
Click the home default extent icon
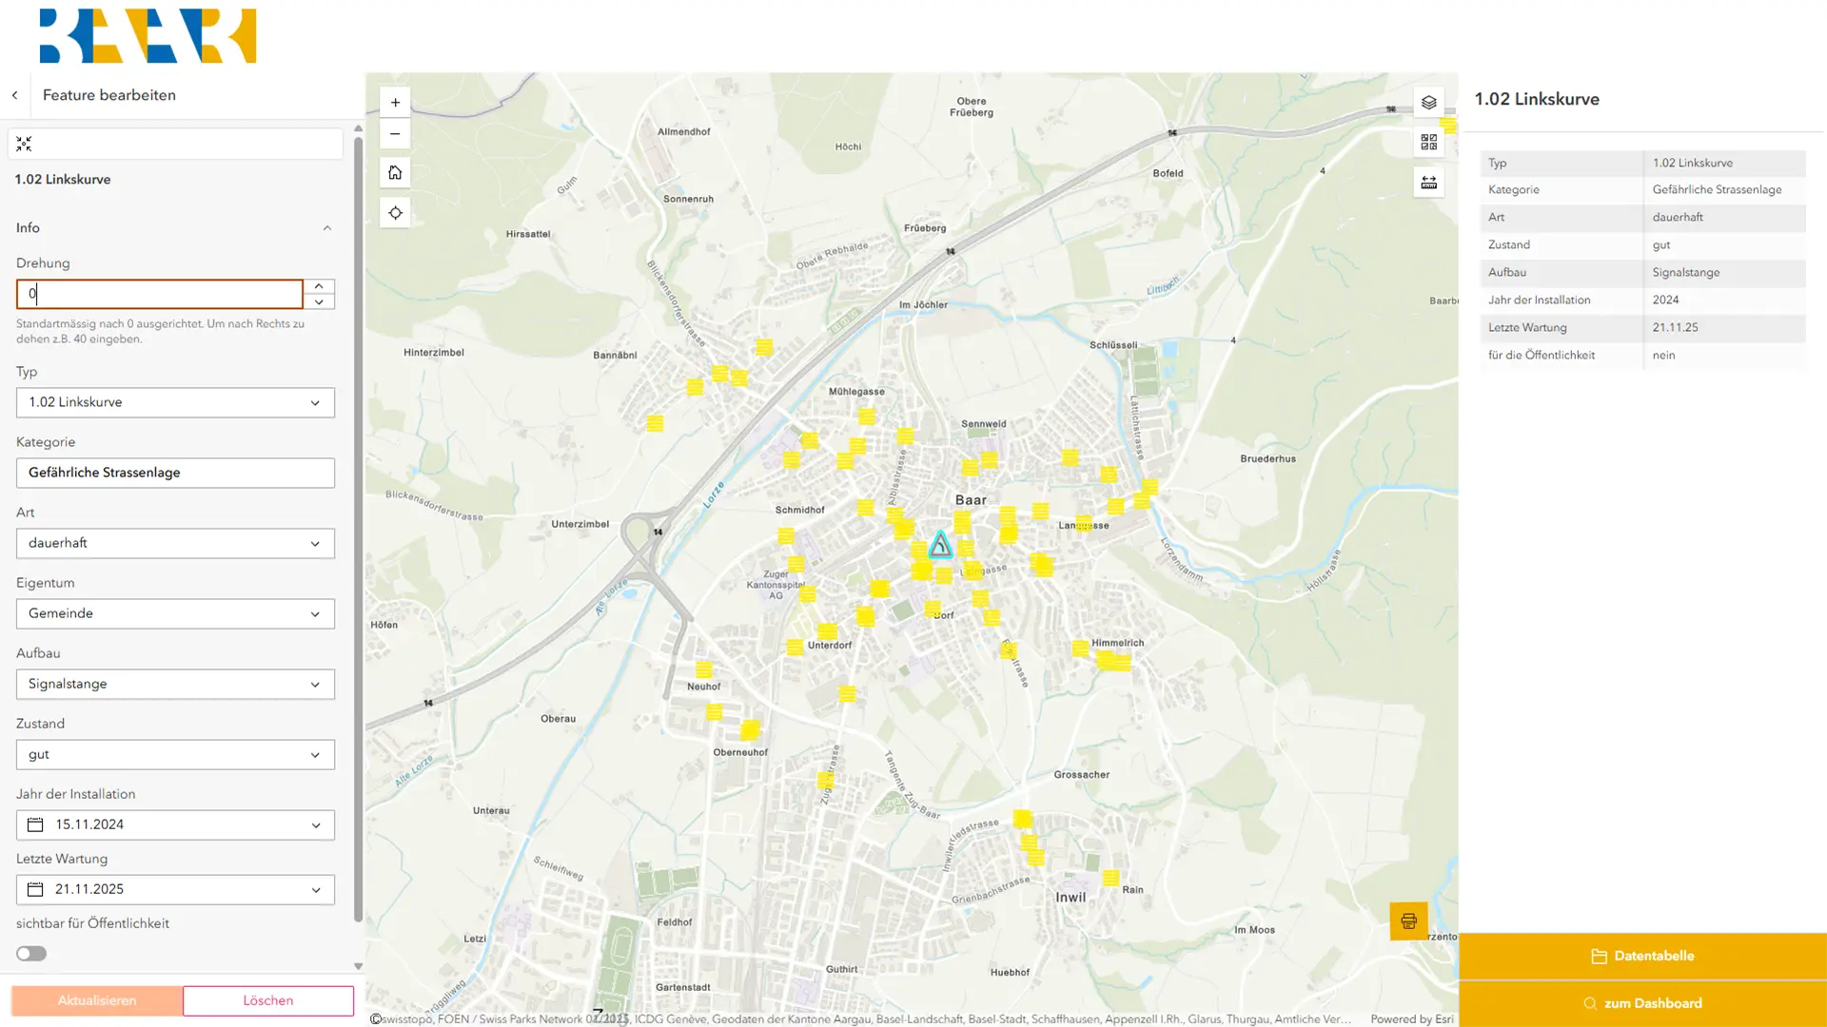(x=395, y=173)
